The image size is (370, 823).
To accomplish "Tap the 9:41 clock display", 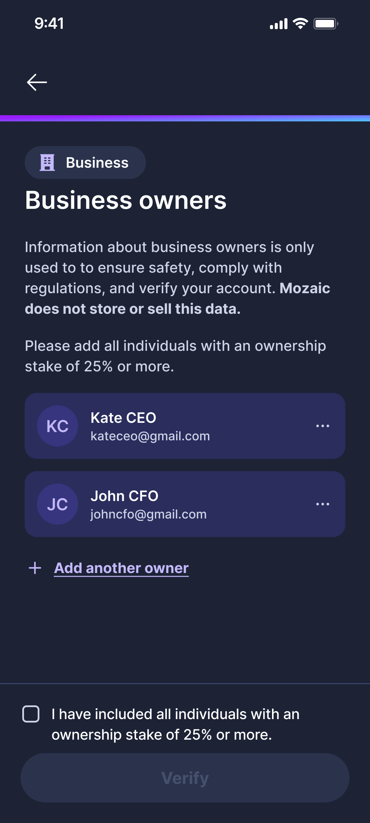I will pos(49,24).
